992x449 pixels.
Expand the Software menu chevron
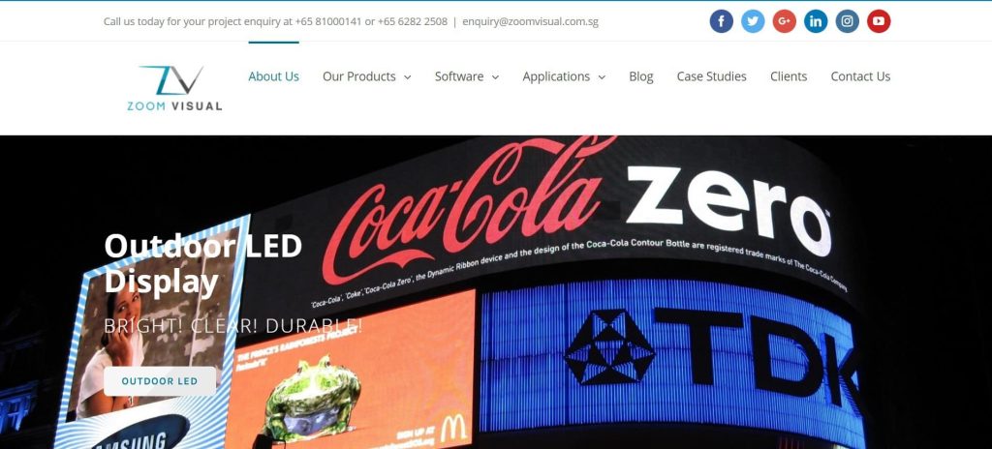(495, 77)
